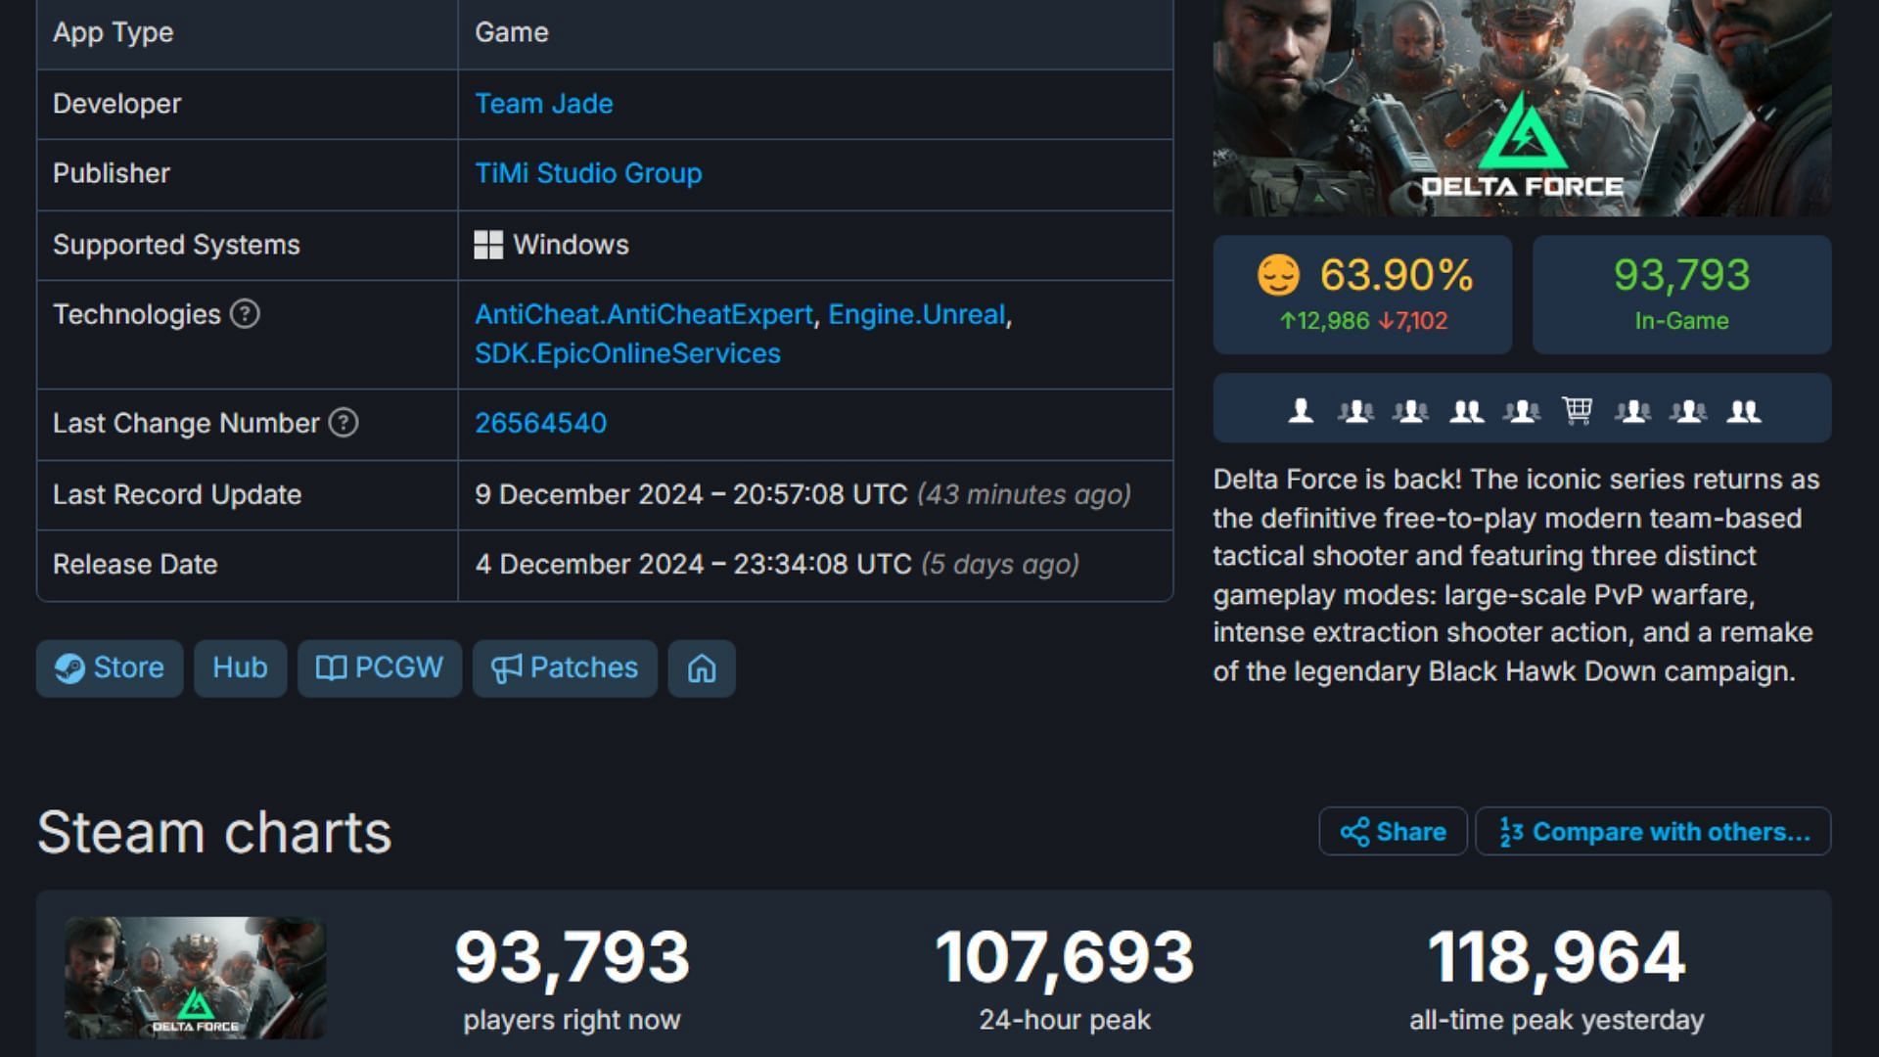1879x1057 pixels.
Task: Open the Hub button
Action: point(240,668)
